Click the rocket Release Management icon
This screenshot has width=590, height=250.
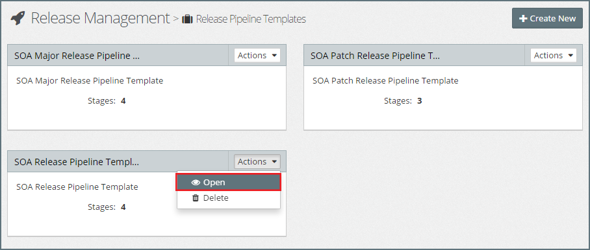pos(18,18)
